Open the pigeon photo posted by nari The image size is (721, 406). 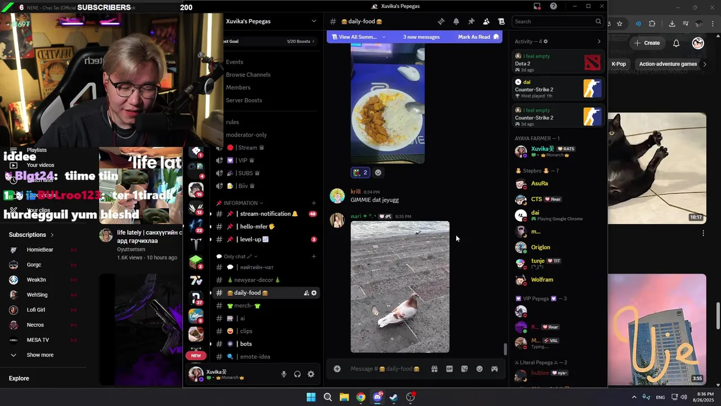[x=400, y=287]
